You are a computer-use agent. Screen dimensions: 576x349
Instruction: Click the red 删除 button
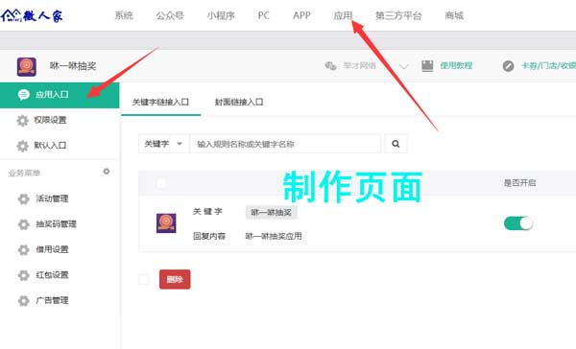(175, 279)
